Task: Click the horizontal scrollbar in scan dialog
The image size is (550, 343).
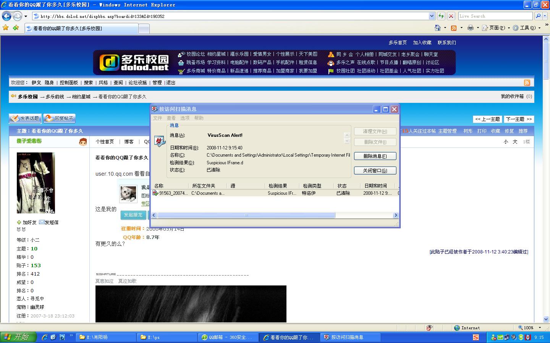Action: click(x=246, y=215)
